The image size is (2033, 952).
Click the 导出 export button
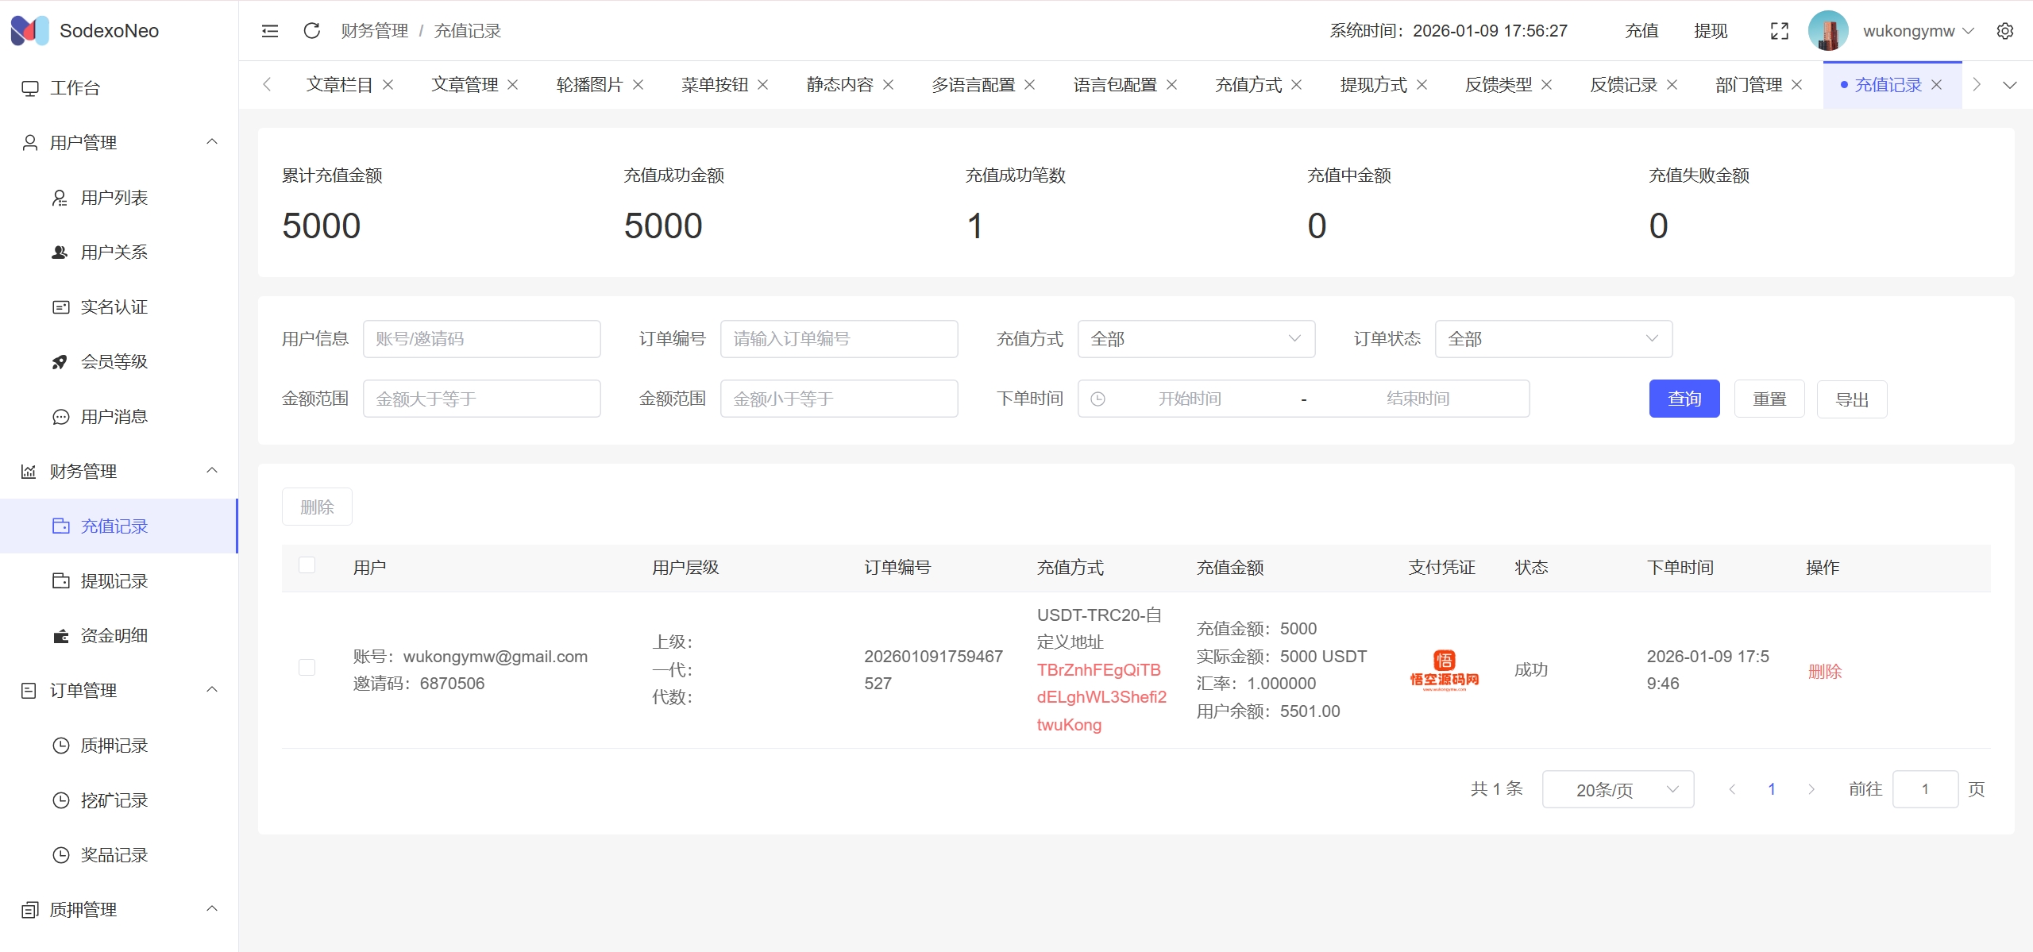1851,399
